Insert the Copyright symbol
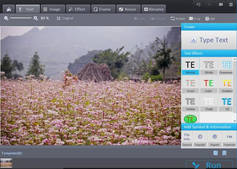This screenshot has width=237, height=169. coord(200,139)
